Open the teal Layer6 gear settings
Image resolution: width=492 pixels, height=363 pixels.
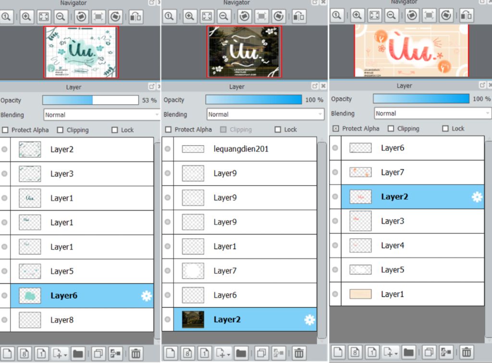146,296
